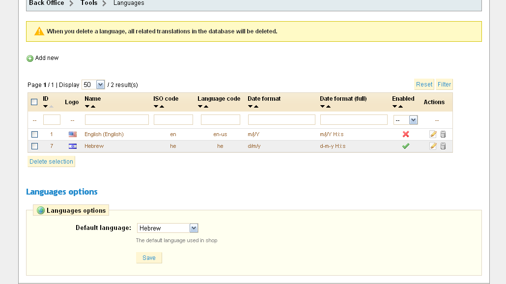Sort Name column ascending
This screenshot has width=506, height=284.
point(93,107)
